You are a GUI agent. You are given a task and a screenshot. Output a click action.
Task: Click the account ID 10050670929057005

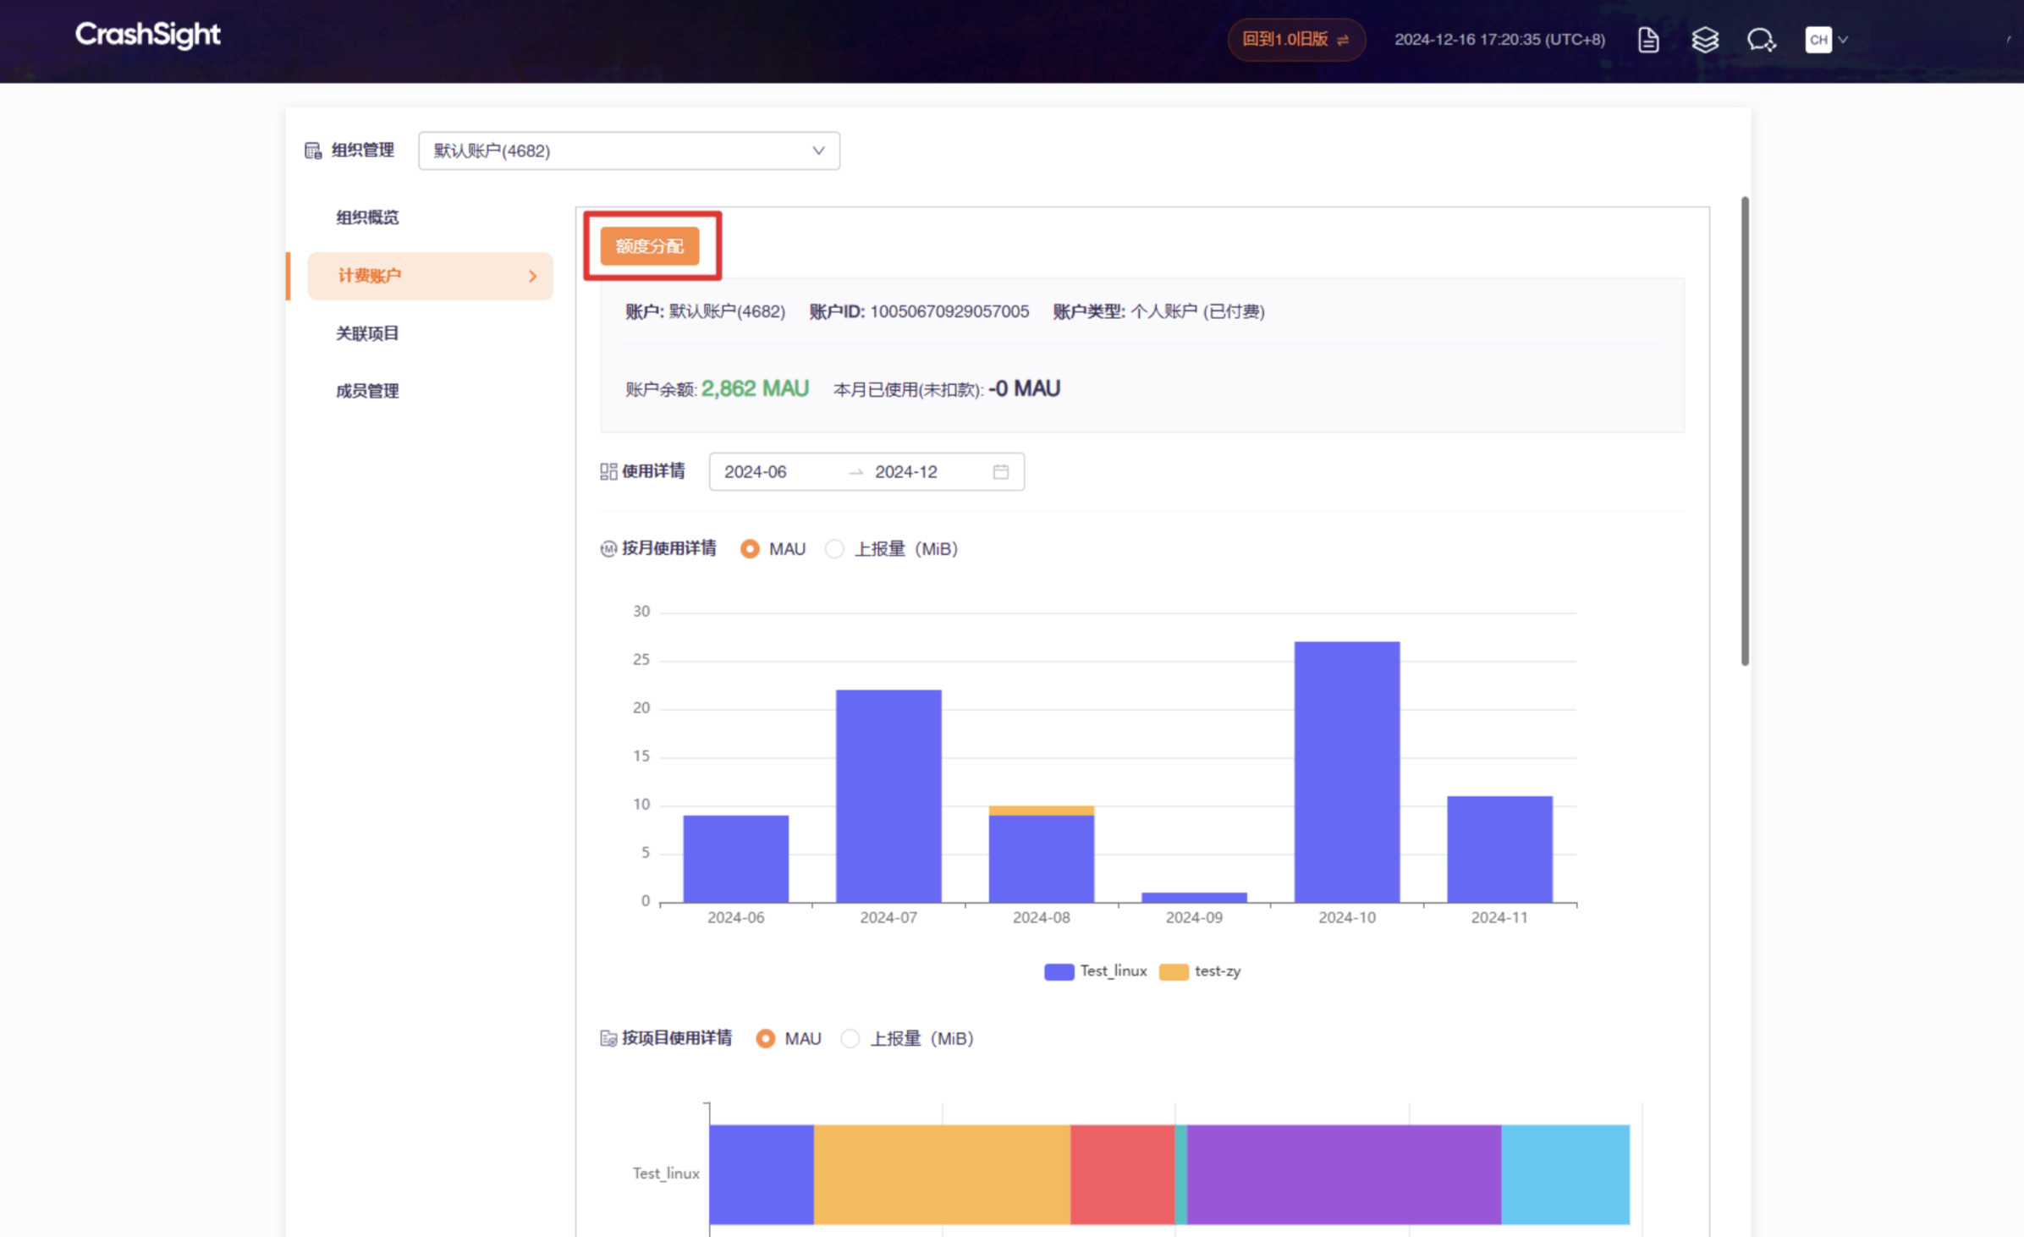pos(949,311)
